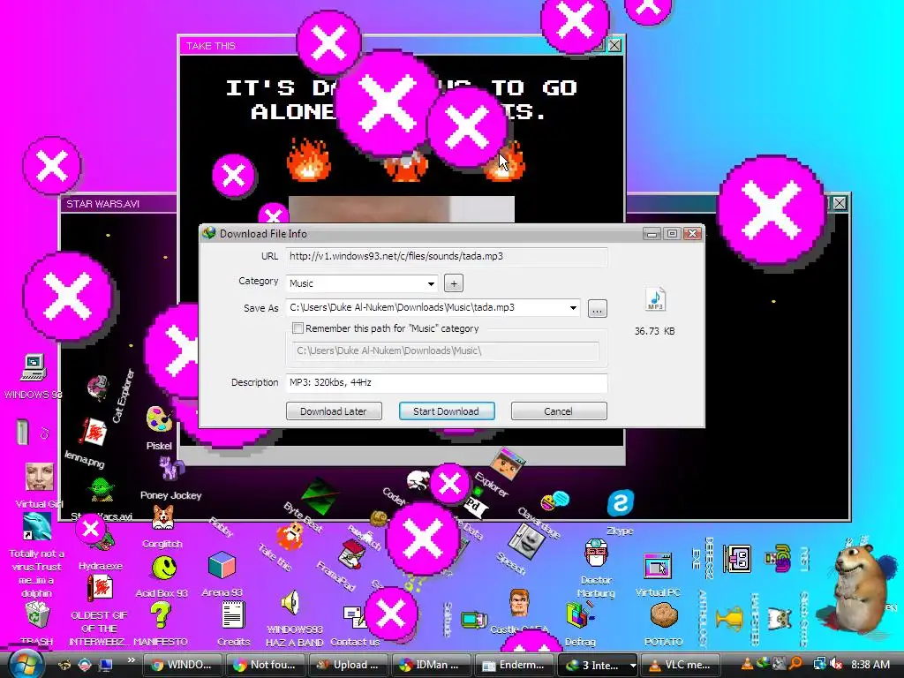904x678 pixels.
Task: Open the MANIFESTO question mark icon
Action: (x=161, y=615)
